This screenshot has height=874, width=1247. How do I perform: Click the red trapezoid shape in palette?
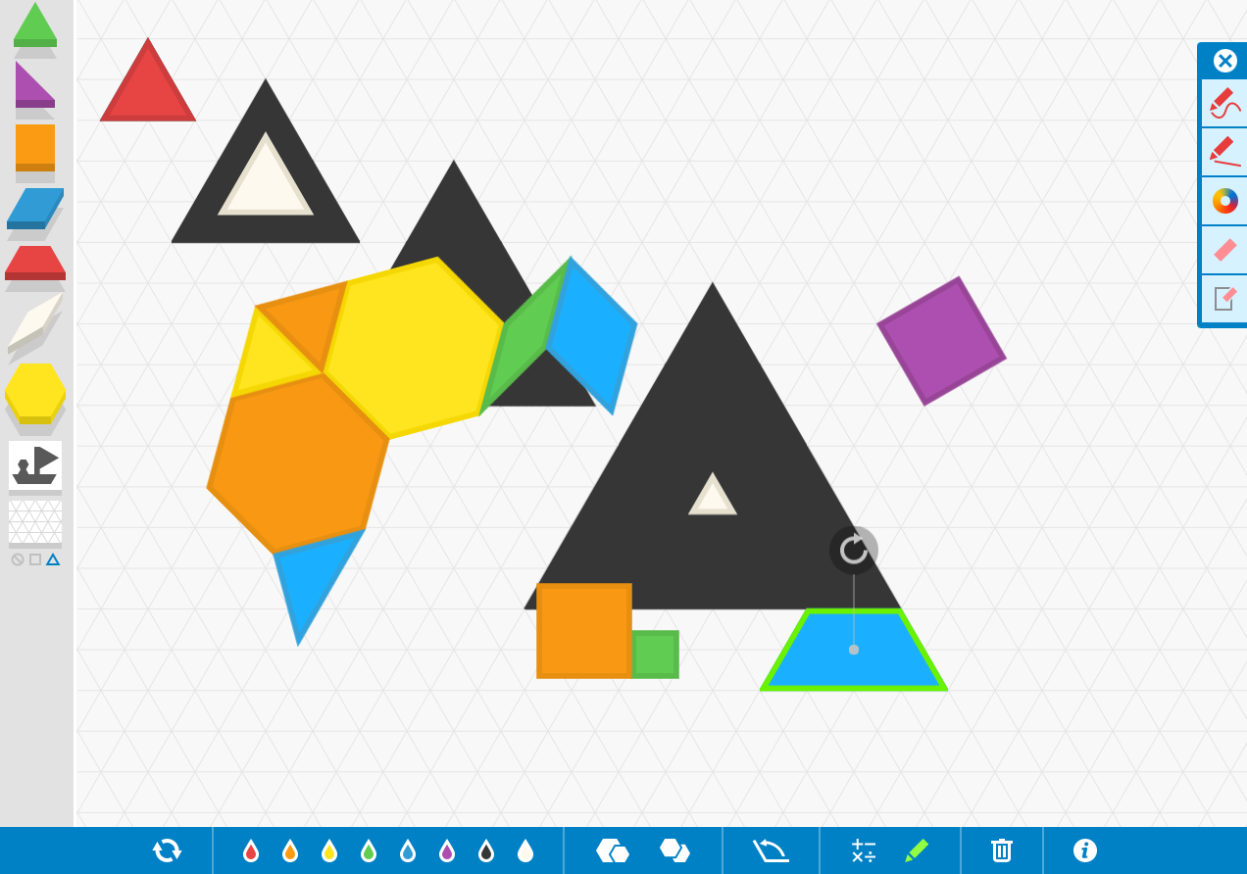click(35, 263)
